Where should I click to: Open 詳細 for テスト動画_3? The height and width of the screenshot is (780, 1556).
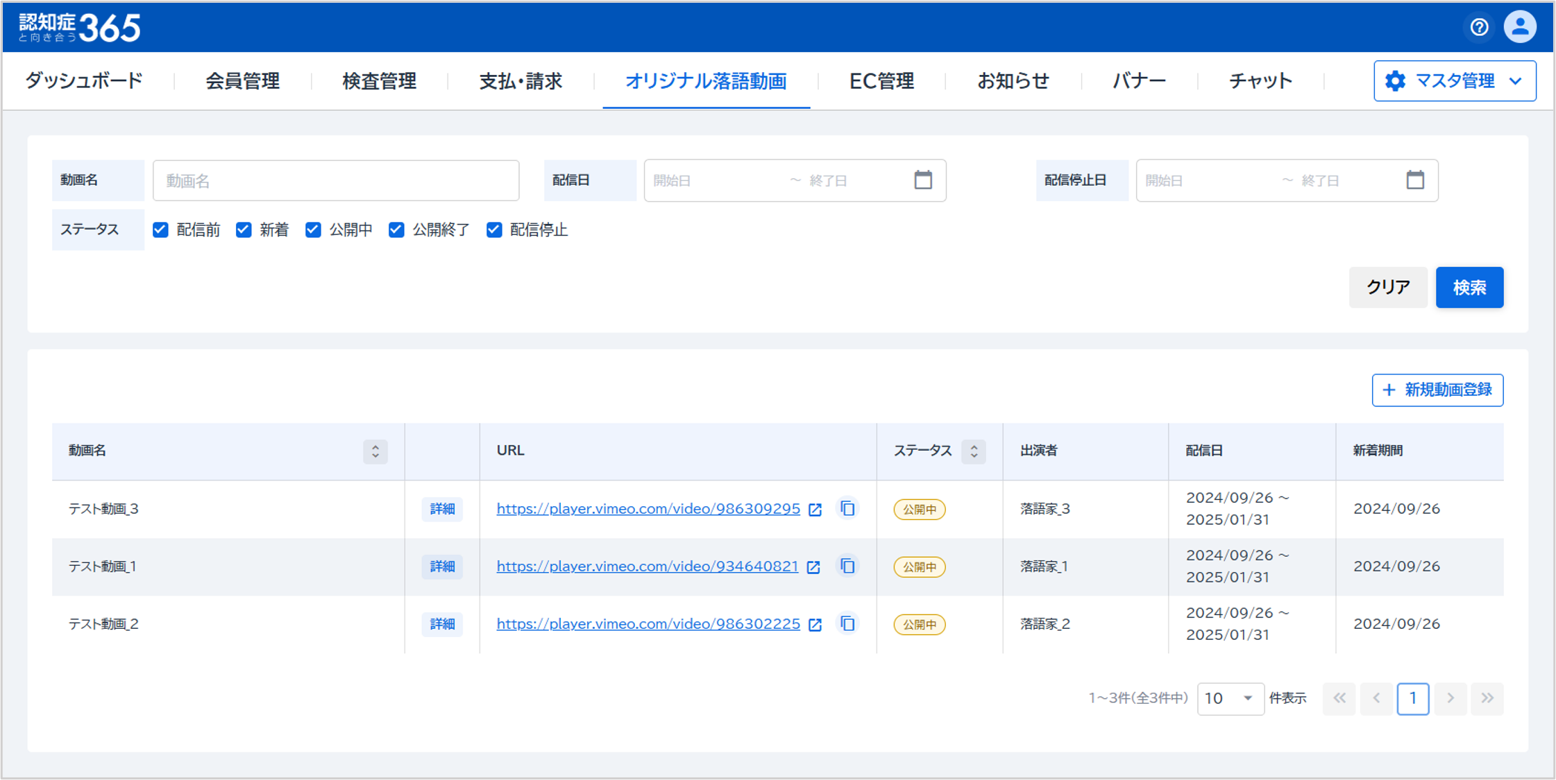(442, 509)
